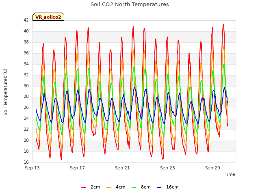Viewport: 260px width, 195px height.
Task: Toggle the -2cm legend label
Action: [95, 187]
